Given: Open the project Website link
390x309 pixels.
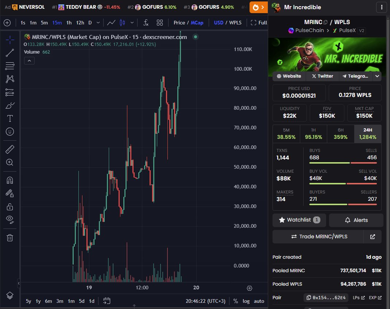Looking at the screenshot, I should 289,76.
